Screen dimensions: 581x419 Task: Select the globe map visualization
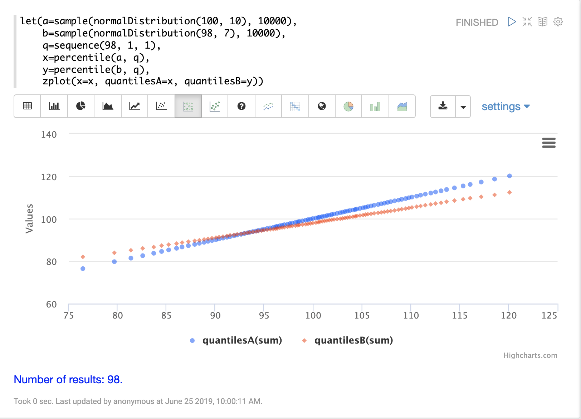(x=322, y=106)
